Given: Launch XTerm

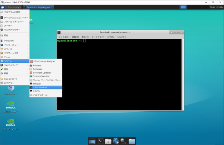Looking at the screenshot, I should (46, 91).
